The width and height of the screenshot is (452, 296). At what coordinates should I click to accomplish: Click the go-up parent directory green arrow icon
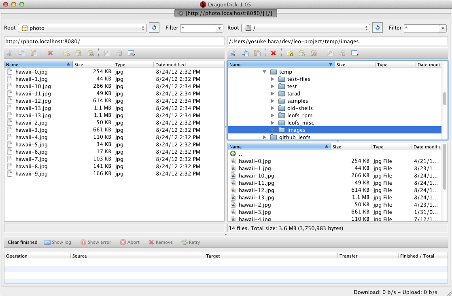pos(233,154)
